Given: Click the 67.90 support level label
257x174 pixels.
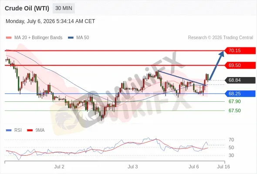Looking at the screenshot, I should click(234, 101).
